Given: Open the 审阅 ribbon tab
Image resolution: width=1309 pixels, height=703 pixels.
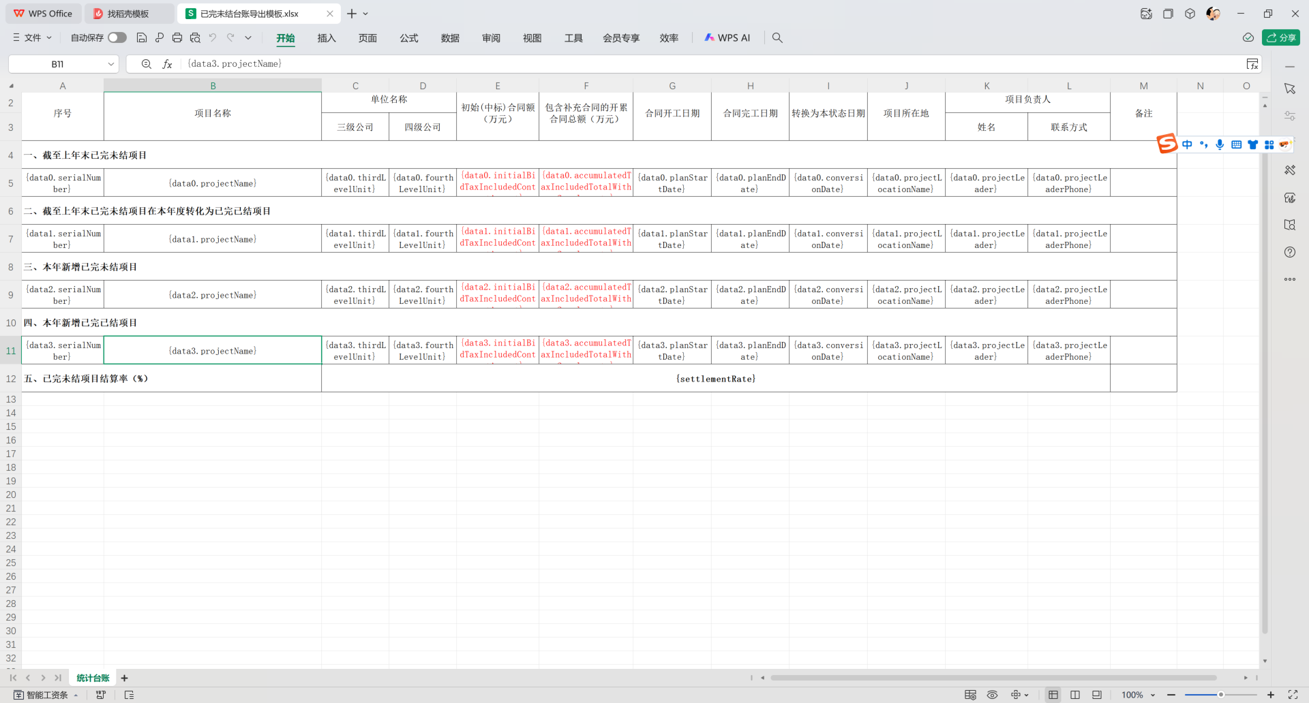Looking at the screenshot, I should click(491, 38).
